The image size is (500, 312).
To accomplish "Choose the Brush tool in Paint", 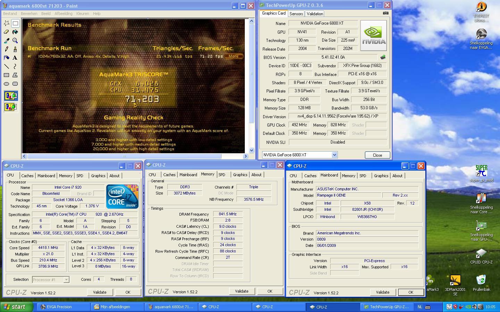I will (x=15, y=49).
